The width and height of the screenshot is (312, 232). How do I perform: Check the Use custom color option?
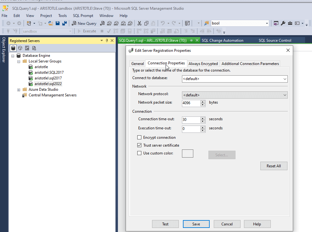pos(139,153)
